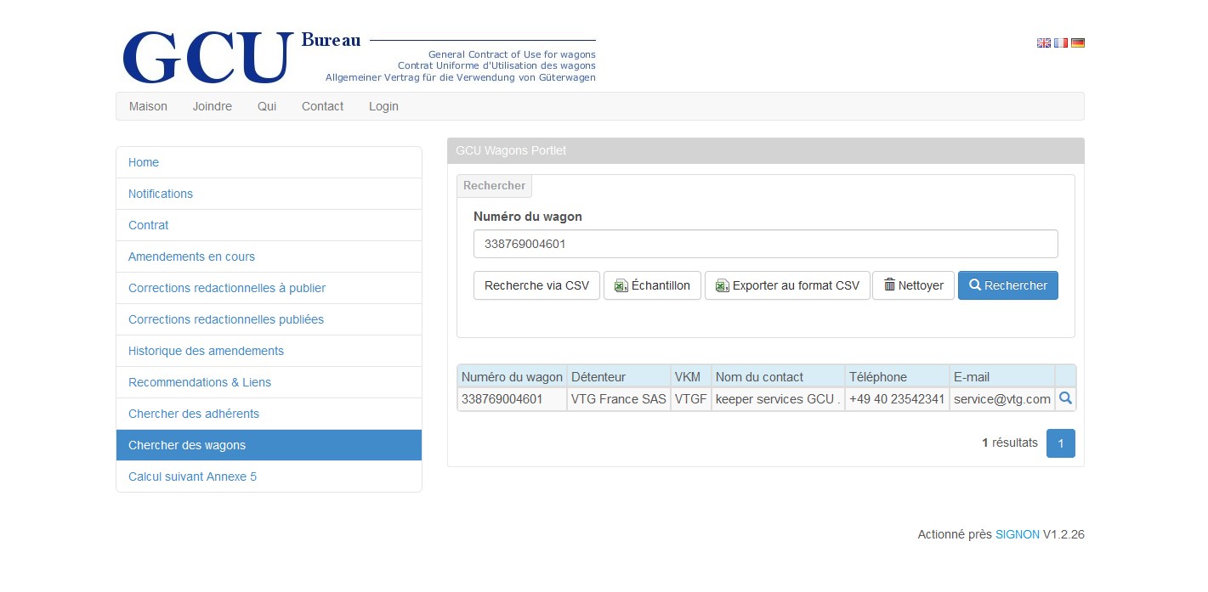
Task: Switch language with the English flag icon
Action: pyautogui.click(x=1043, y=43)
